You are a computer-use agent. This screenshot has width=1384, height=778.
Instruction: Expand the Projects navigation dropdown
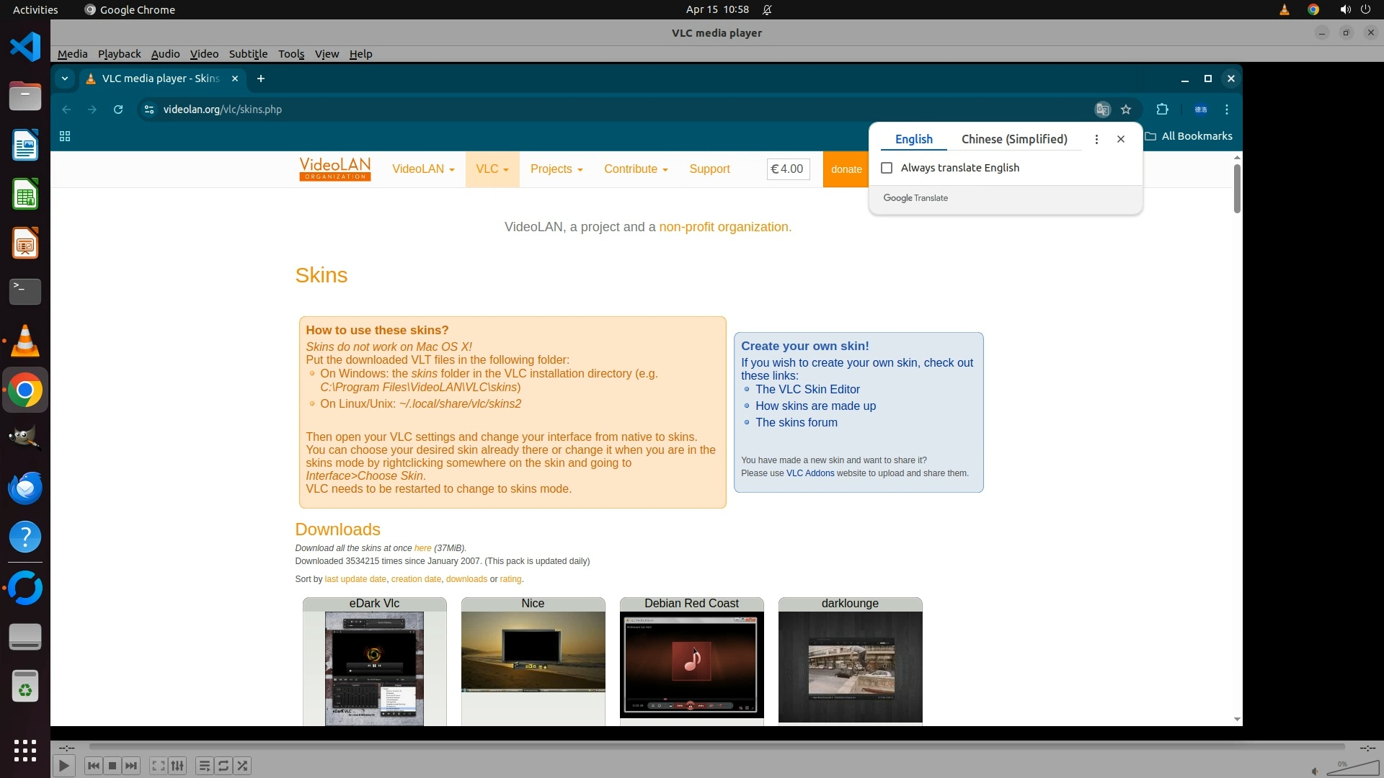click(x=556, y=169)
